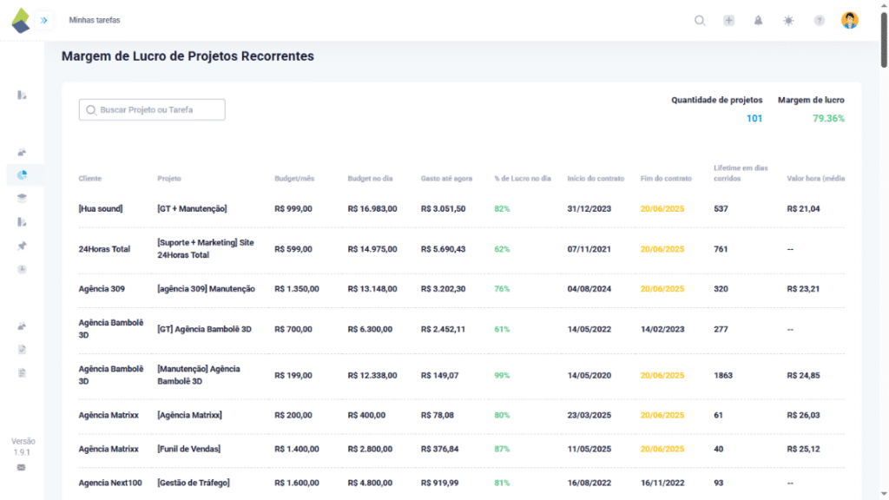The width and height of the screenshot is (889, 500).
Task: Open the pin sidebar icon
Action: pyautogui.click(x=22, y=246)
